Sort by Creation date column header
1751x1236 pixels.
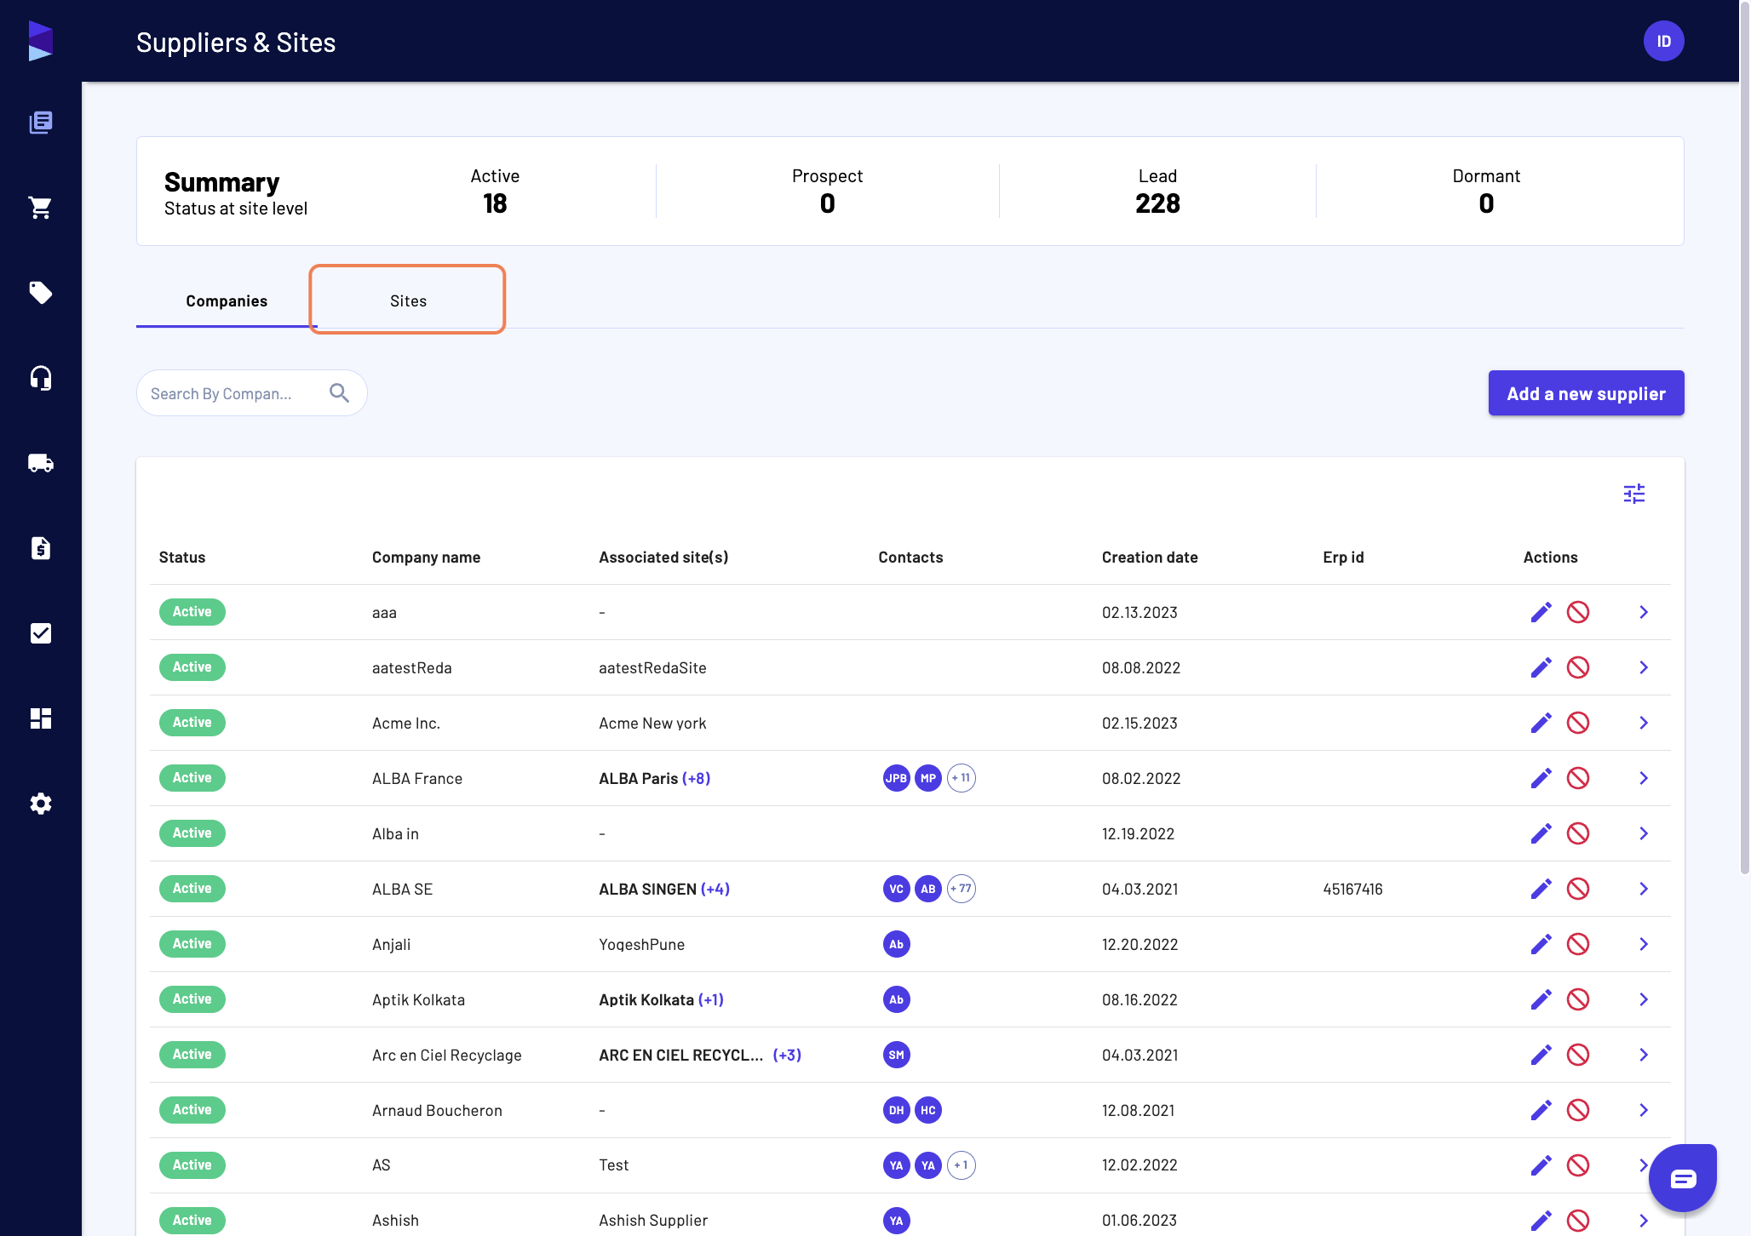point(1150,558)
